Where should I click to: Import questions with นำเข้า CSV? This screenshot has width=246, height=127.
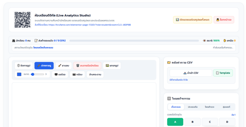pos(191,73)
